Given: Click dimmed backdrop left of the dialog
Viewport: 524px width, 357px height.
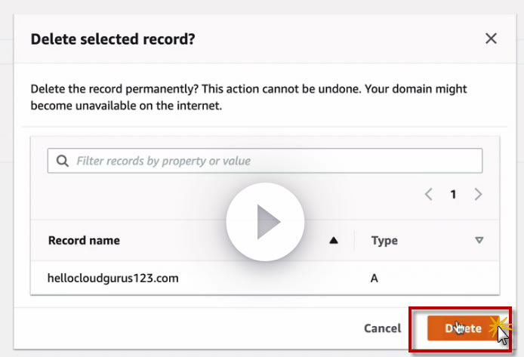Looking at the screenshot, I should [7, 189].
